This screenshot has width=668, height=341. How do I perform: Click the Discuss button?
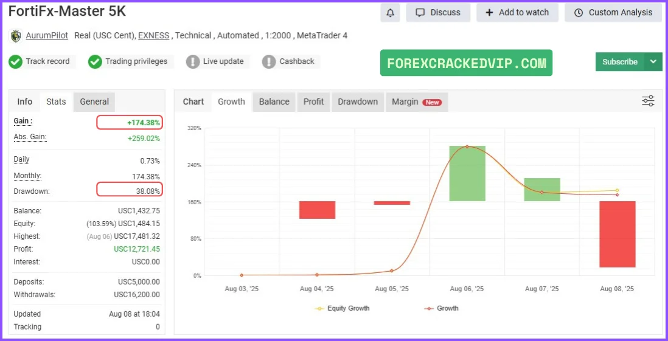[437, 12]
